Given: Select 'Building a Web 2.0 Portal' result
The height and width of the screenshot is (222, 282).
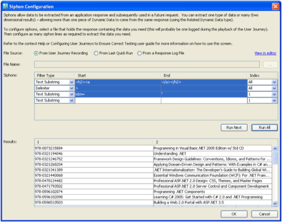Looking at the screenshot, I should [213, 203].
